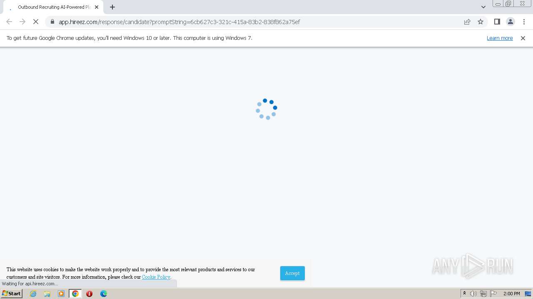Open the volume speaker tray icon
The width and height of the screenshot is (533, 299).
(473, 294)
